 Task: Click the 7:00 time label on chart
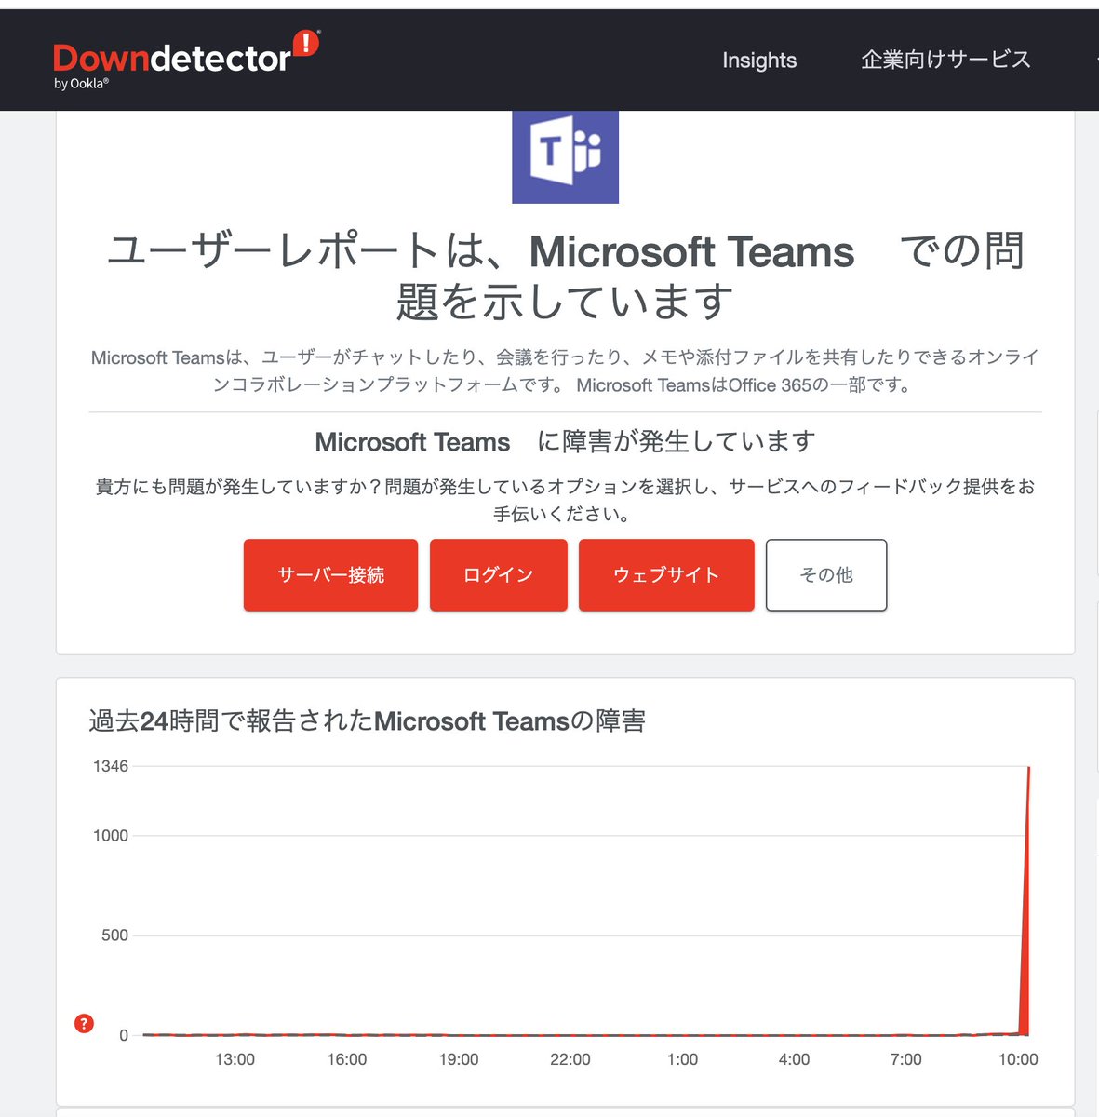click(906, 1059)
